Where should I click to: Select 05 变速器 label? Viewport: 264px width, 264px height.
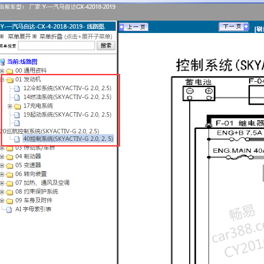click(x=28, y=165)
